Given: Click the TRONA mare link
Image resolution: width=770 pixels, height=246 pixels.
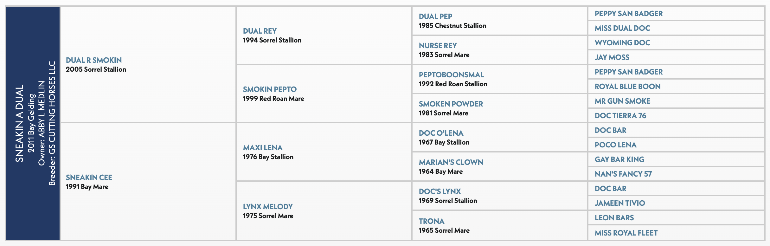Looking at the screenshot, I should pyautogui.click(x=432, y=221).
